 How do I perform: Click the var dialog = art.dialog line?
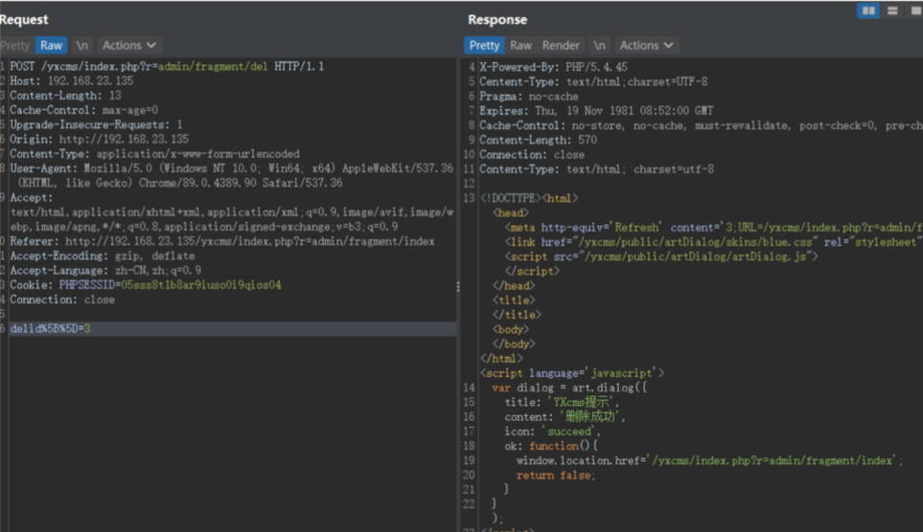pyautogui.click(x=569, y=388)
